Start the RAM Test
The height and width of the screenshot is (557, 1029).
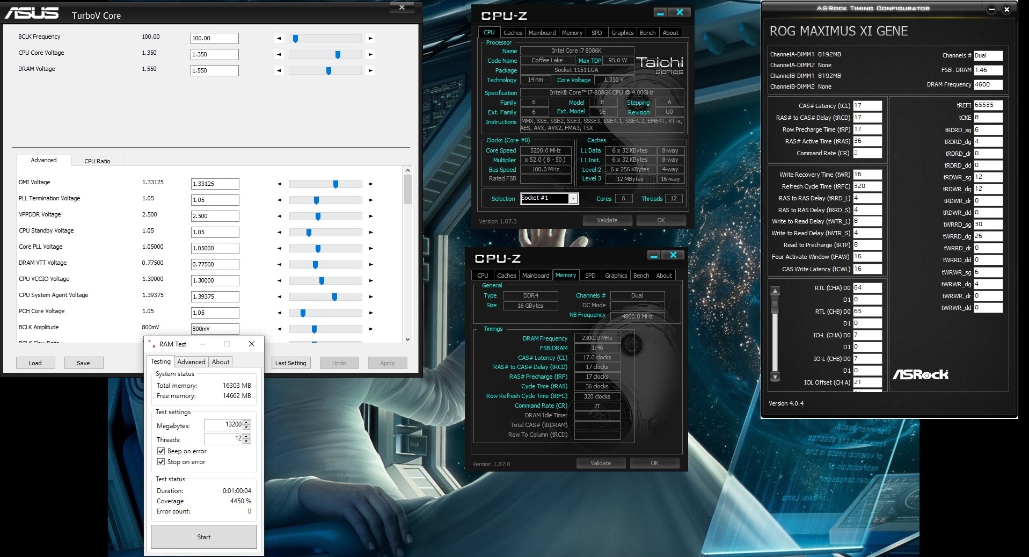[204, 537]
